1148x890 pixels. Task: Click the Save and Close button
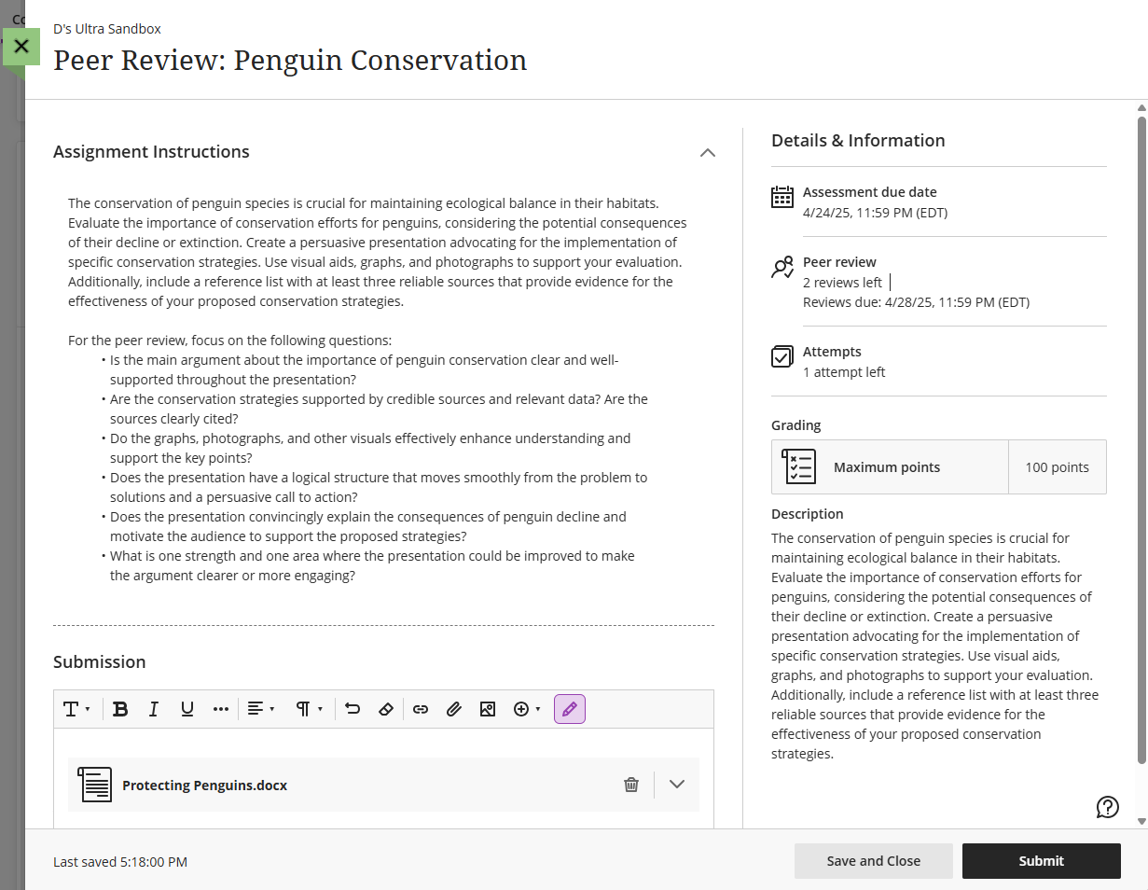874,861
